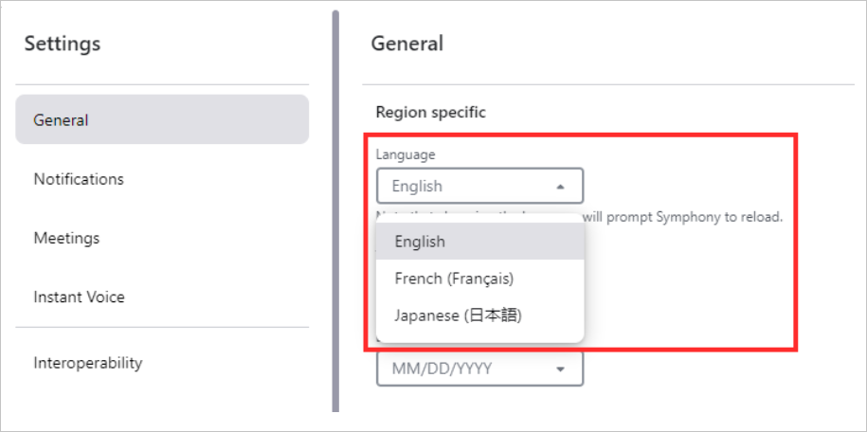The image size is (867, 432).
Task: Open the General settings category
Action: (x=162, y=119)
